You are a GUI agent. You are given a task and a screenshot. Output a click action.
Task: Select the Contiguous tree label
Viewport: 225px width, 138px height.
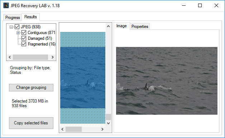(42, 33)
